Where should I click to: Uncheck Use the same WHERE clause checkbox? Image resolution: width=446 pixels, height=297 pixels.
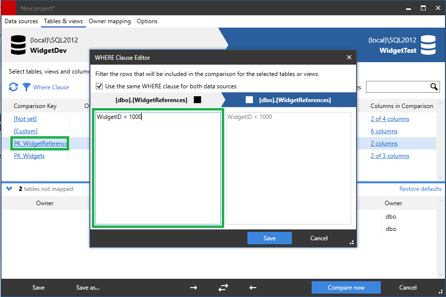[99, 86]
